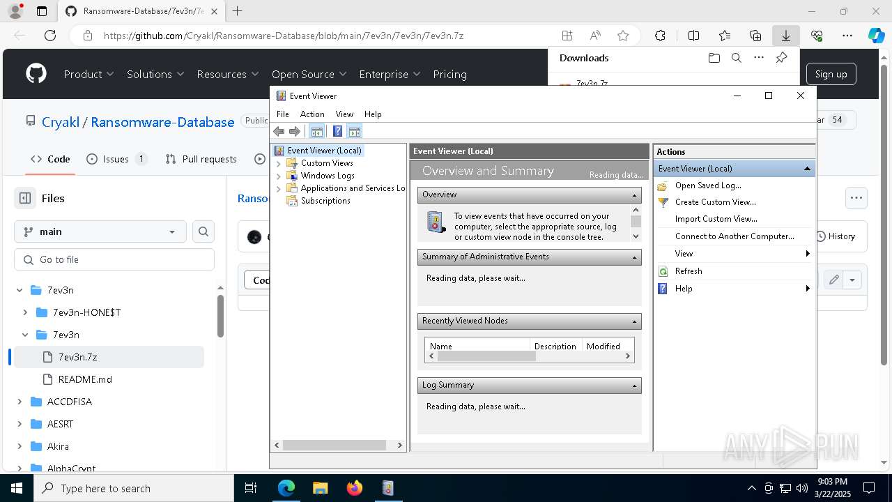892x502 pixels.
Task: Collapse the Overview section
Action: pyautogui.click(x=635, y=195)
